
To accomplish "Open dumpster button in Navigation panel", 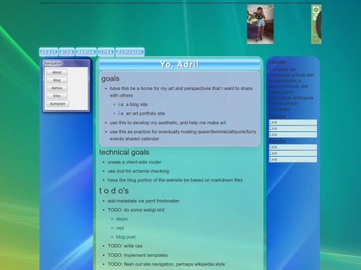I will coord(57,104).
